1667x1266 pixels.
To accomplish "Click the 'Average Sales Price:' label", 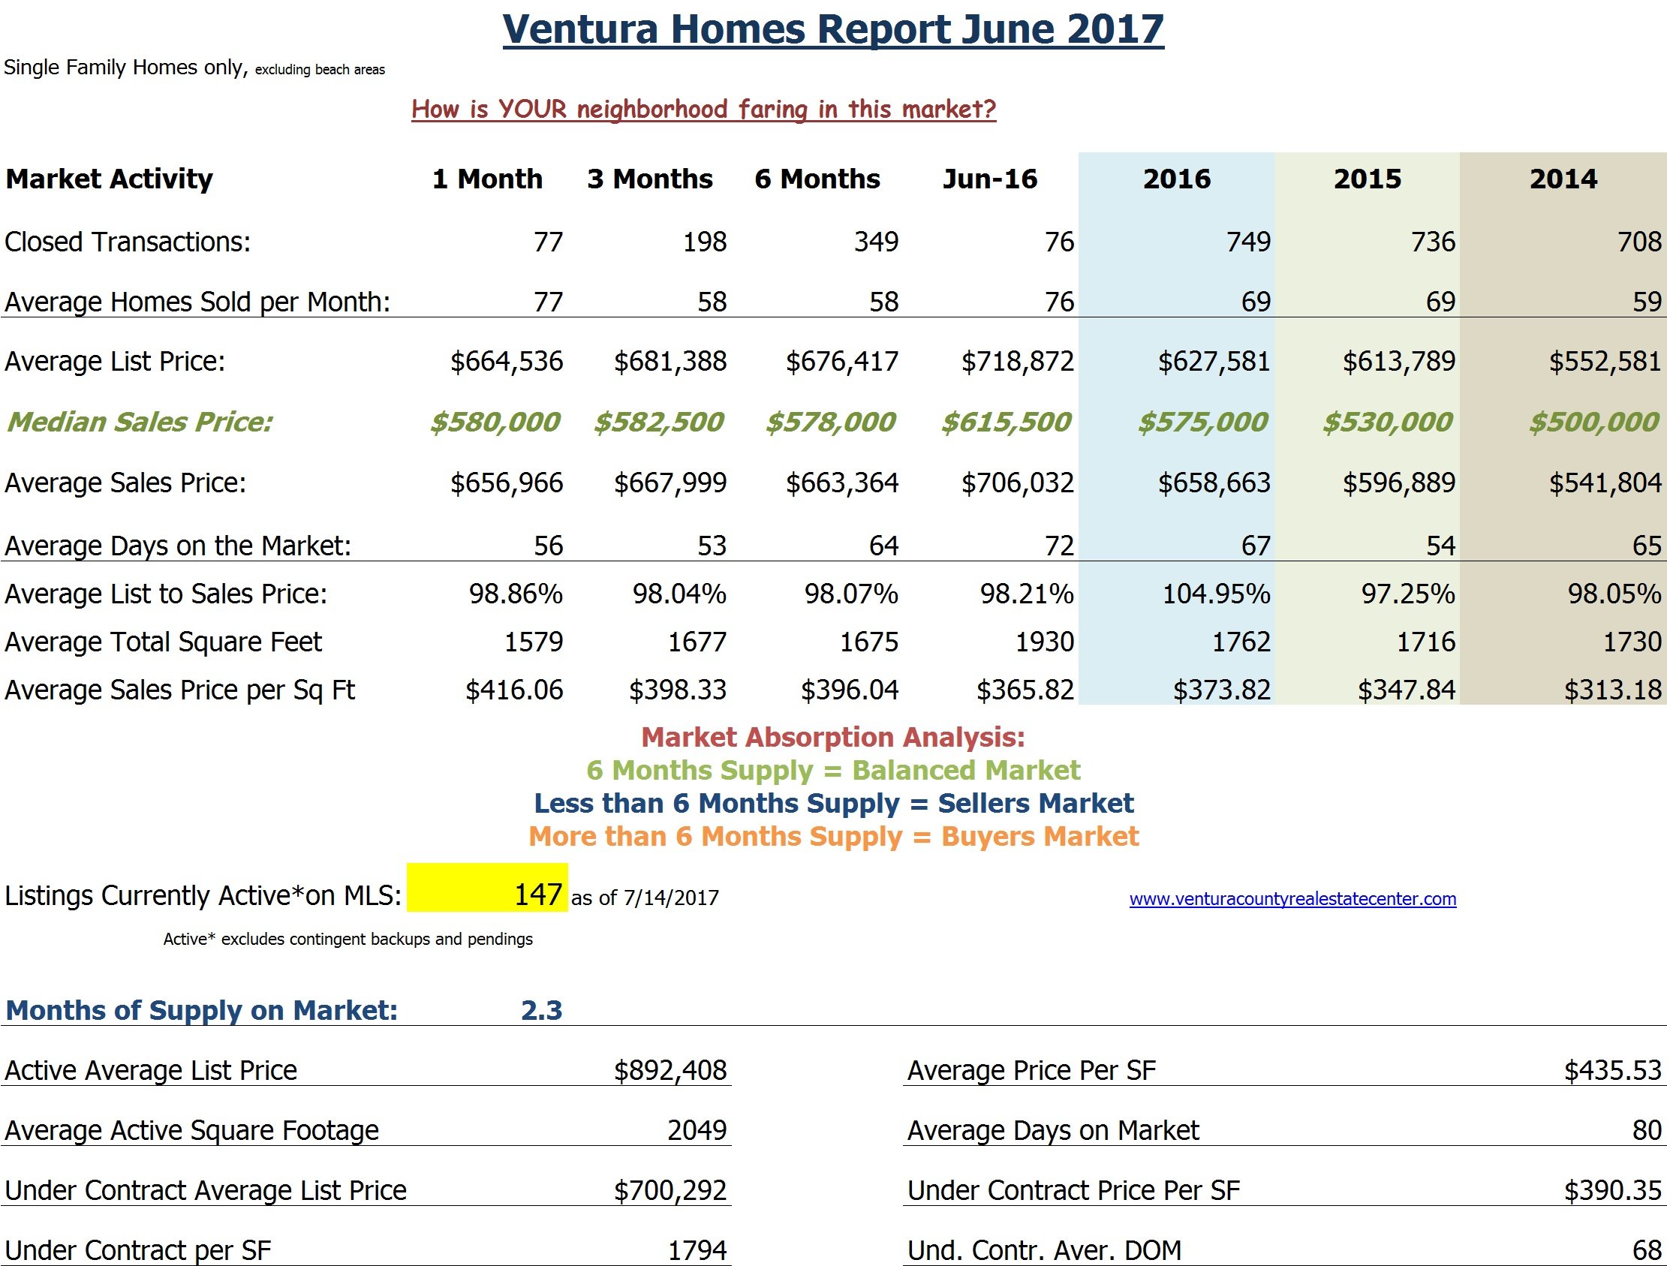I will [x=126, y=483].
